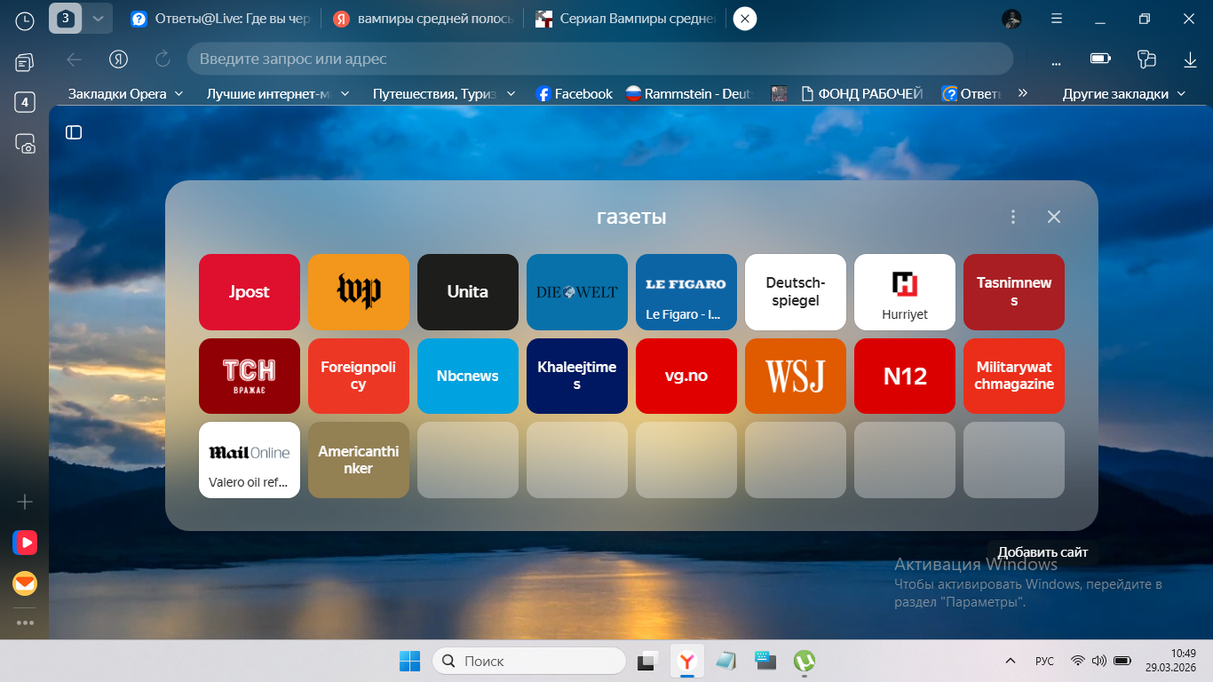
Task: Open the ФОНД РАБОЧЕЙ bookmark
Action: 861,93
